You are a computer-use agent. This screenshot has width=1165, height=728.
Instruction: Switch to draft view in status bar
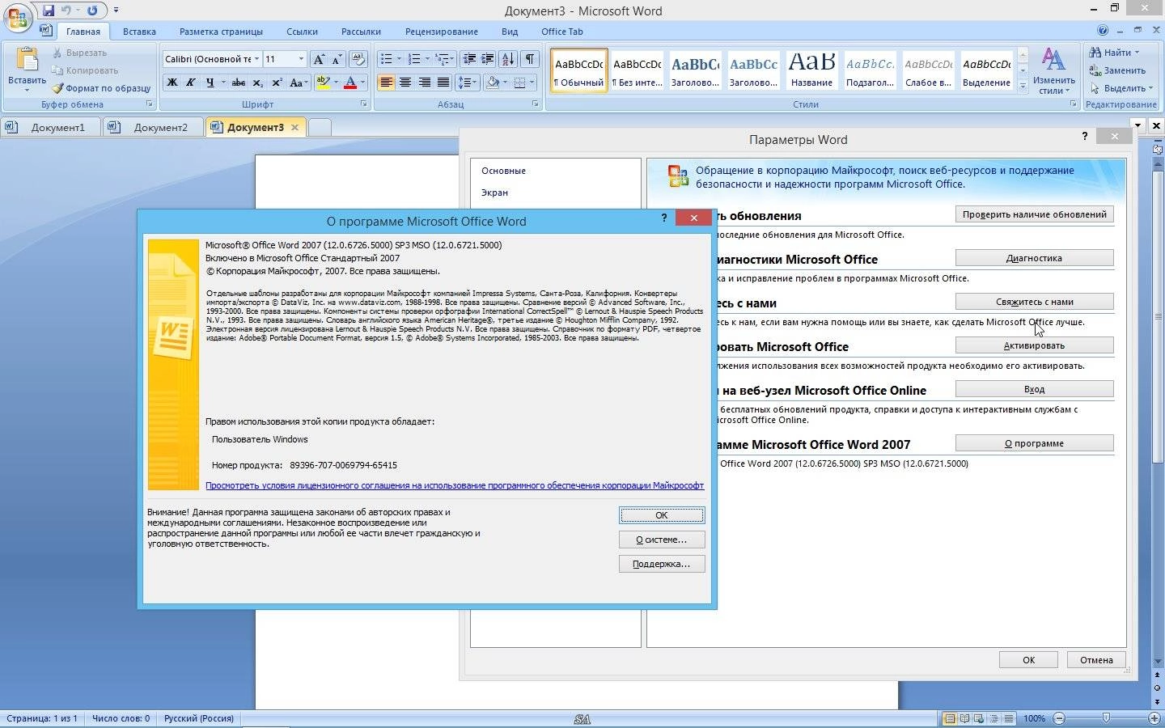(1008, 718)
